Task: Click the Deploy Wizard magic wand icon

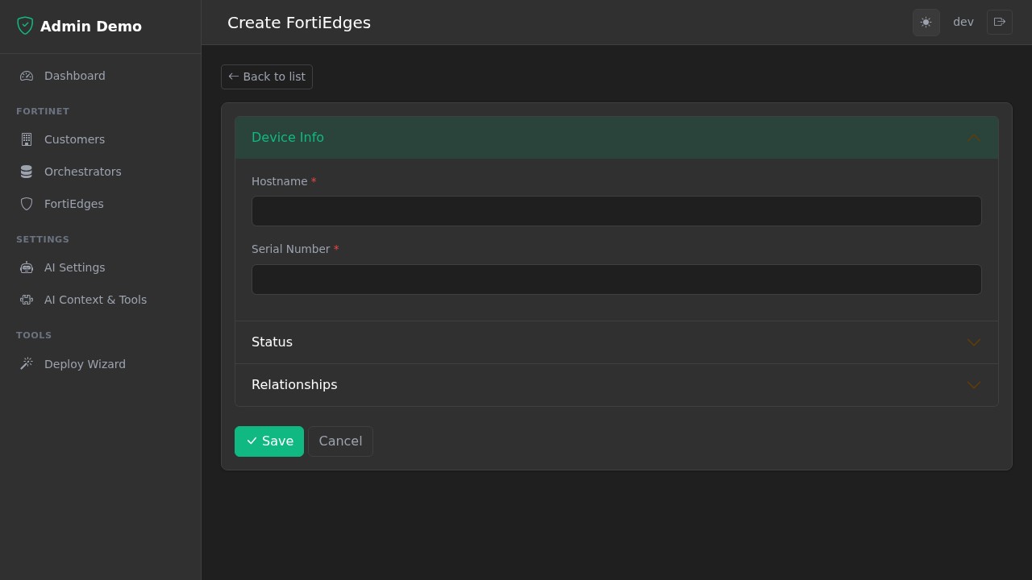Action: point(27,364)
